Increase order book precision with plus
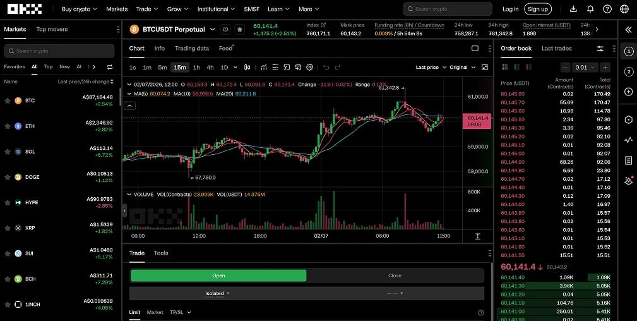This screenshot has width=637, height=321. click(x=605, y=67)
